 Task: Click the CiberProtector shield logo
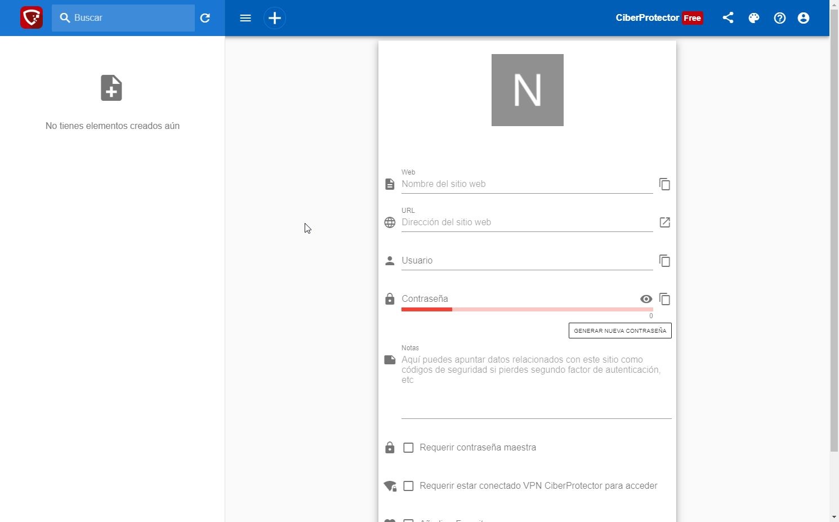tap(32, 18)
